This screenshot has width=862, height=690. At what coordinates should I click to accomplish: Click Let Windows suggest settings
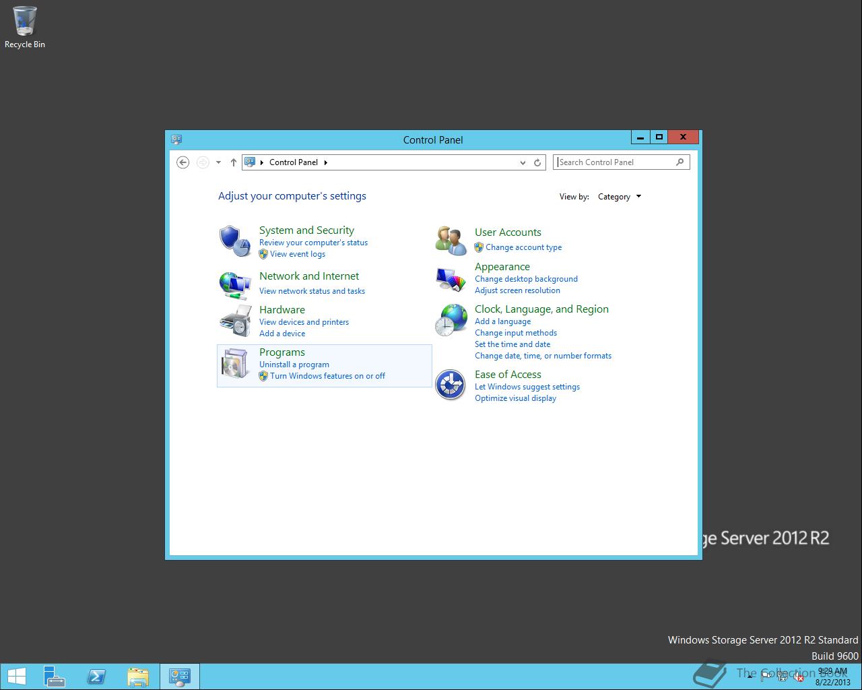pos(527,387)
